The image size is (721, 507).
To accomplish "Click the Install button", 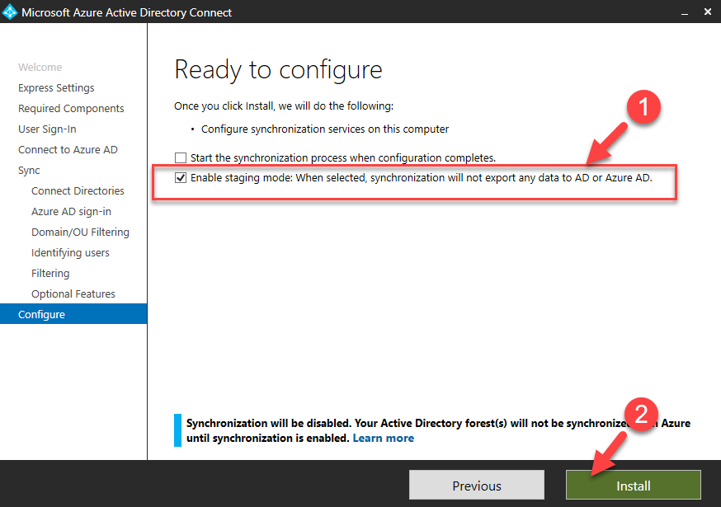I will pos(634,485).
